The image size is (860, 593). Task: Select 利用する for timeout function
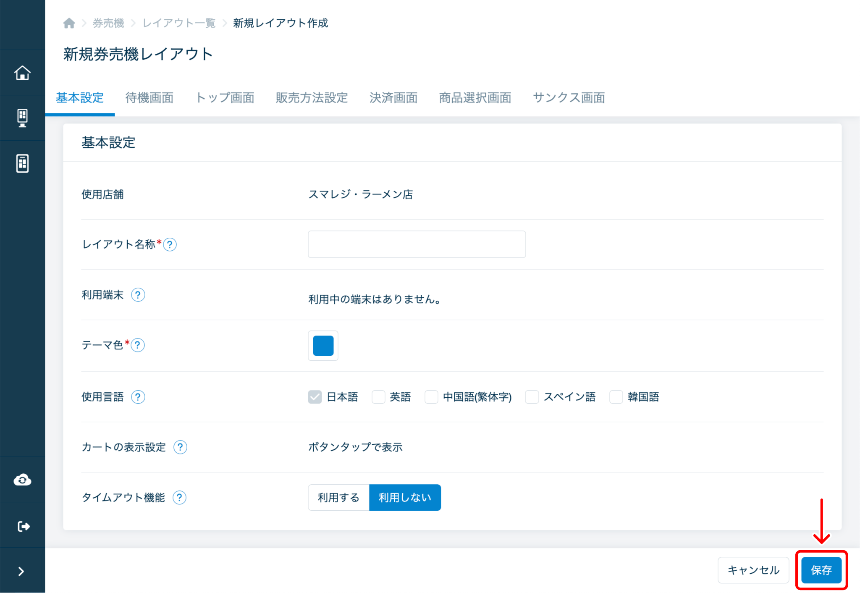[338, 498]
